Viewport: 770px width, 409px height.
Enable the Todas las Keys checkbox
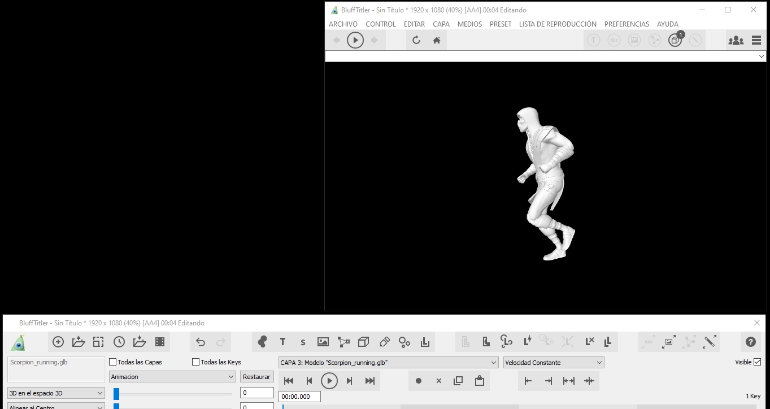click(196, 362)
